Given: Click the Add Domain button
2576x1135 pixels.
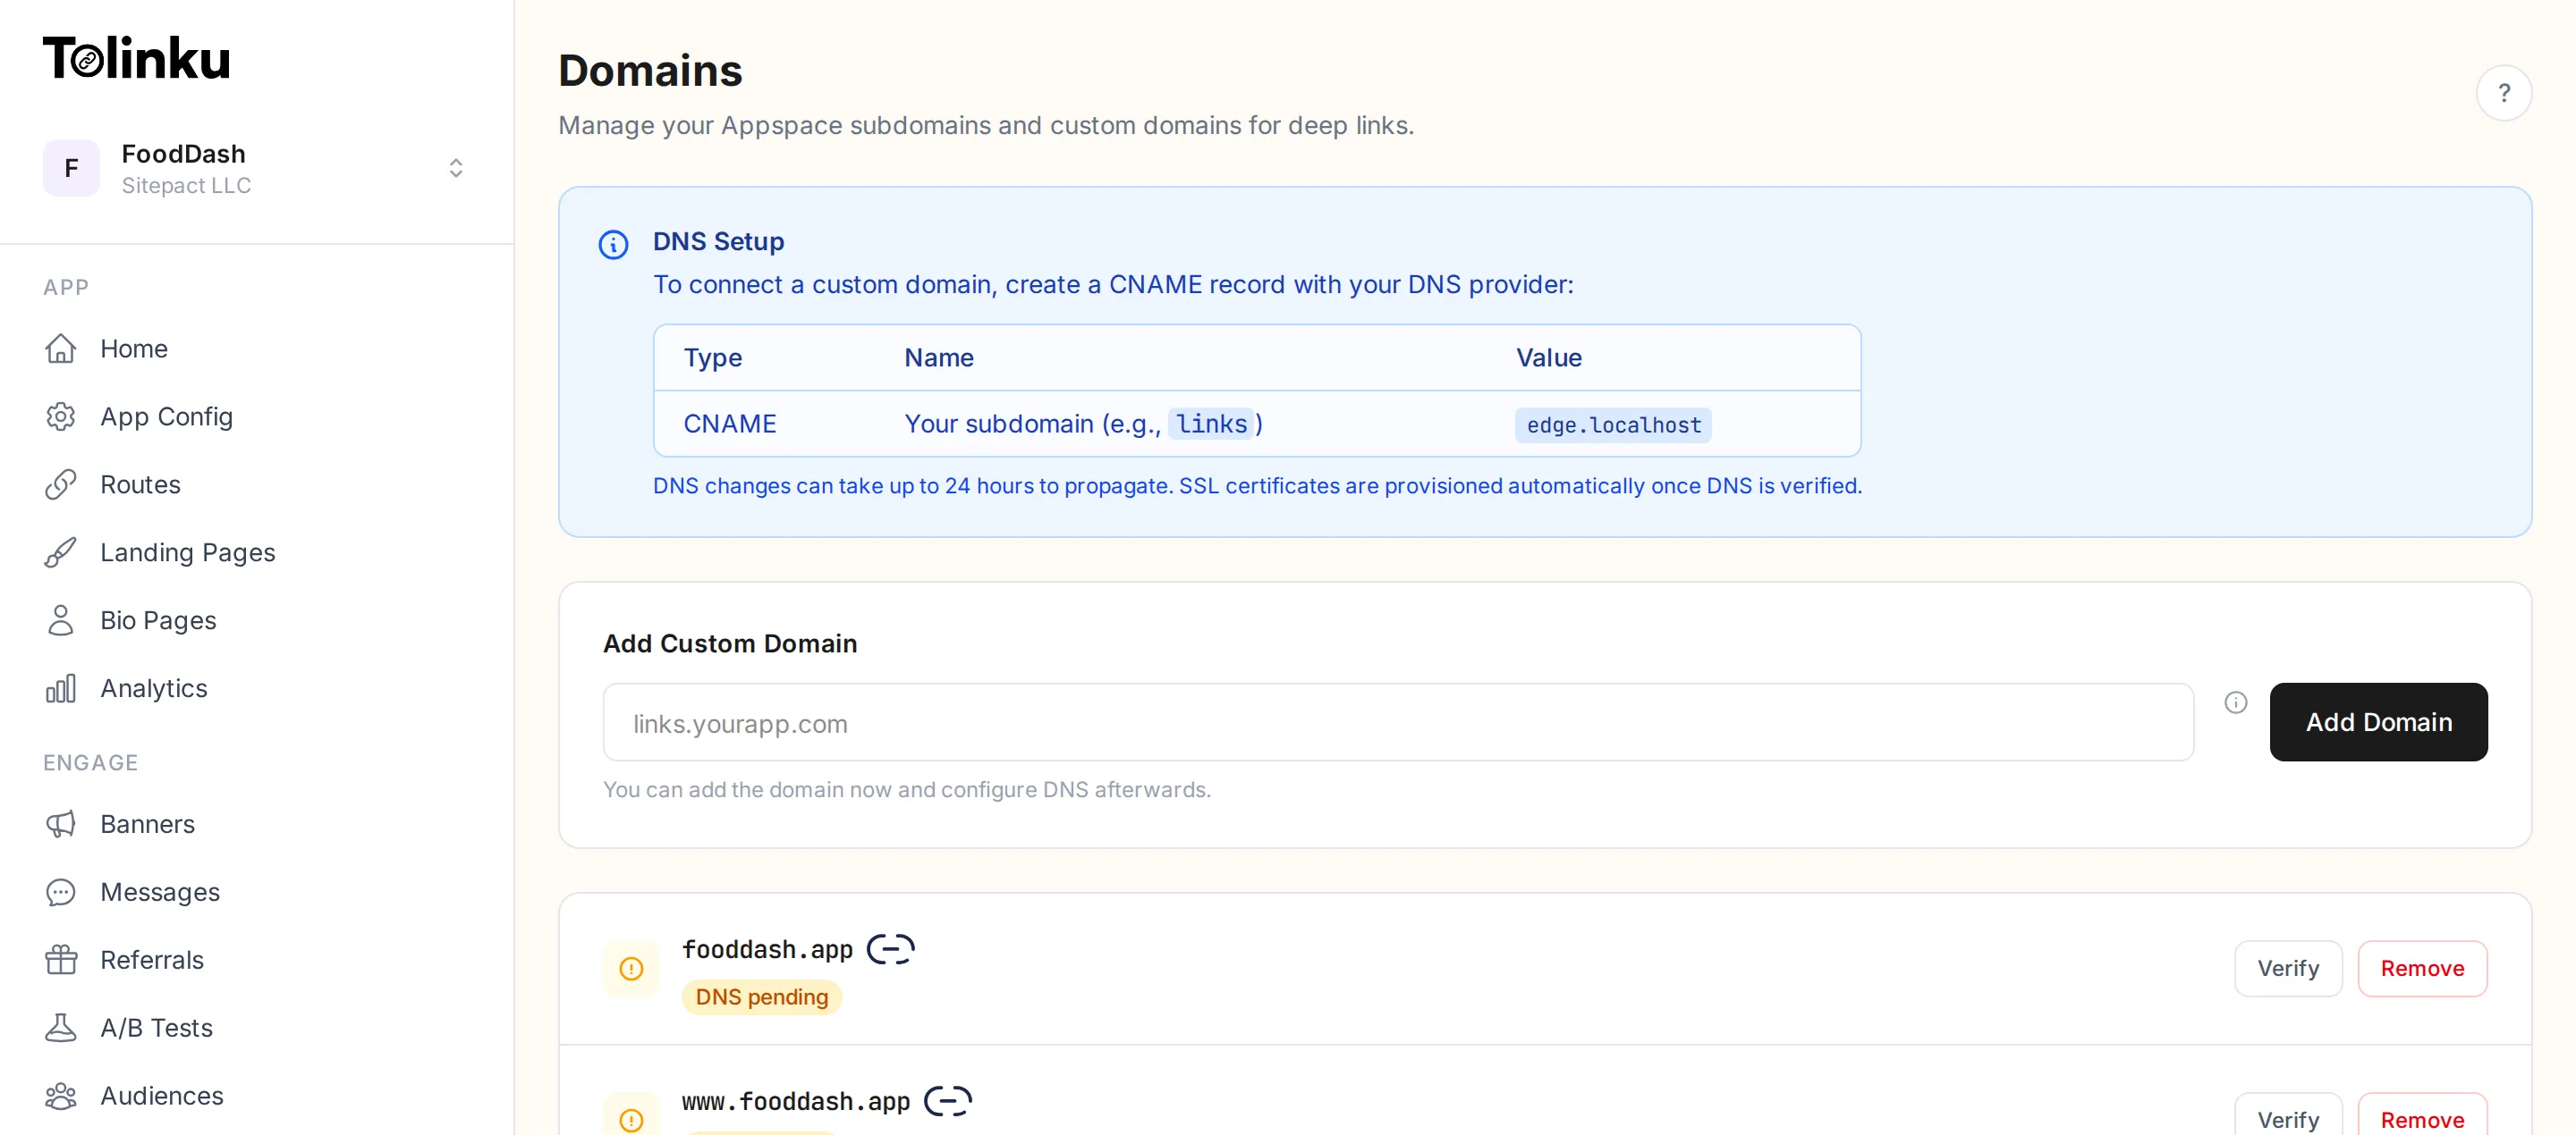Looking at the screenshot, I should [x=2379, y=721].
